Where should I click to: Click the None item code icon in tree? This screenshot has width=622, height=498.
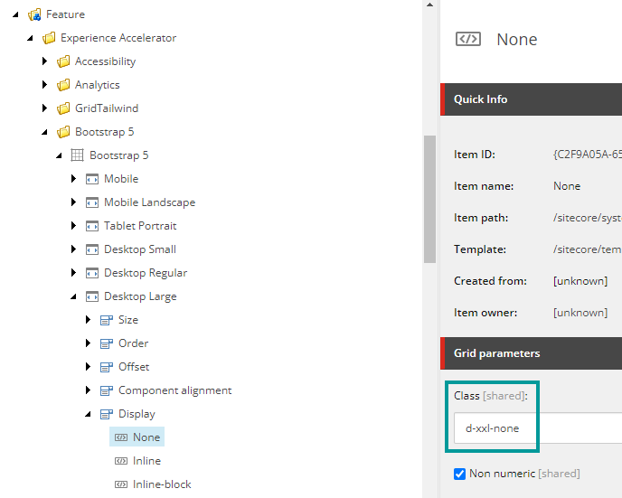(121, 437)
